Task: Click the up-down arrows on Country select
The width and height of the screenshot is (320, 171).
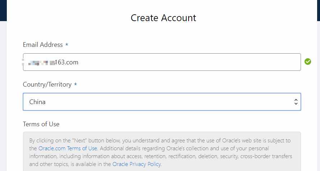Action: [296, 102]
